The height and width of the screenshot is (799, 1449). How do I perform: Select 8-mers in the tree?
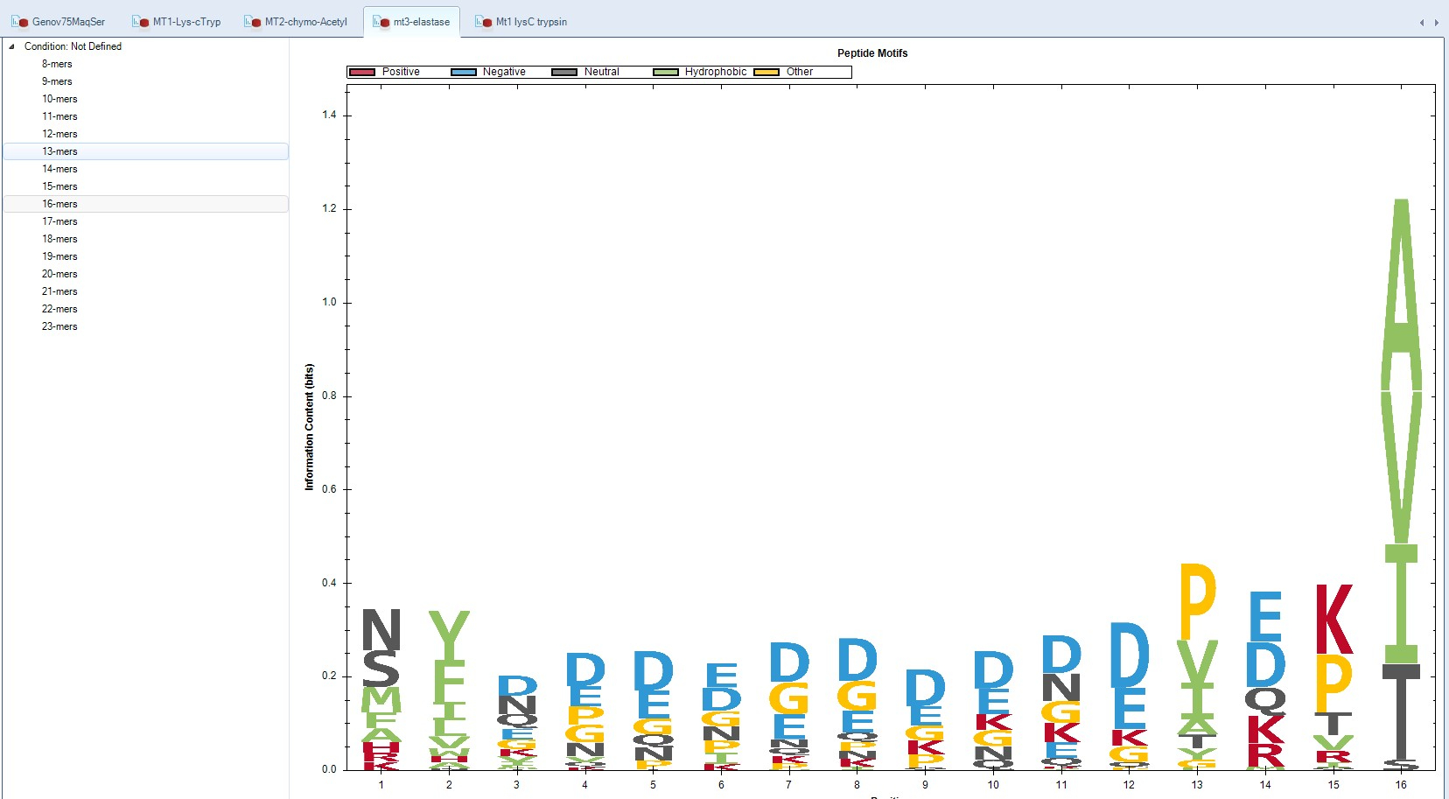(57, 64)
